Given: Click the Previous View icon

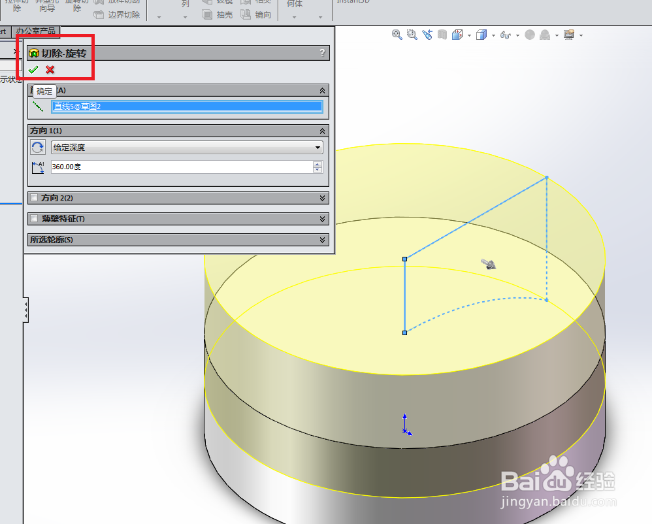Looking at the screenshot, I should coord(427,35).
